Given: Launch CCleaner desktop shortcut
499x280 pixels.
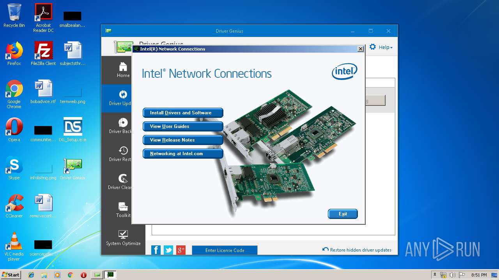Looking at the screenshot, I should pyautogui.click(x=14, y=206).
